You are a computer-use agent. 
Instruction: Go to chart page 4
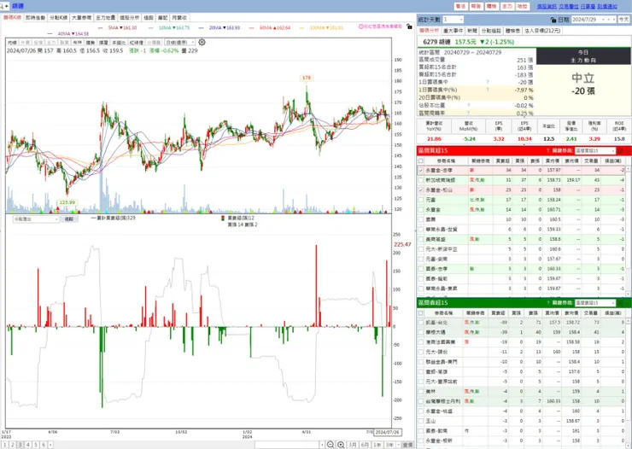(x=28, y=445)
